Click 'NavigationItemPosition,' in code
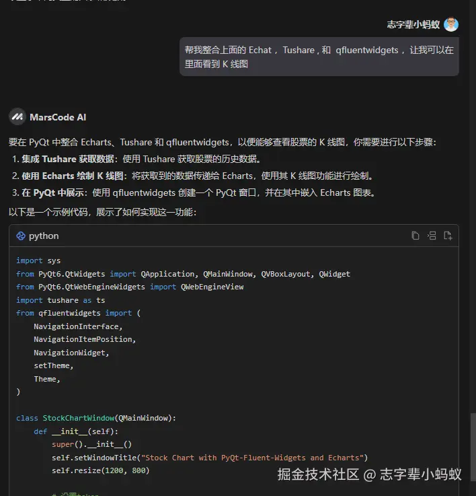 (85, 339)
